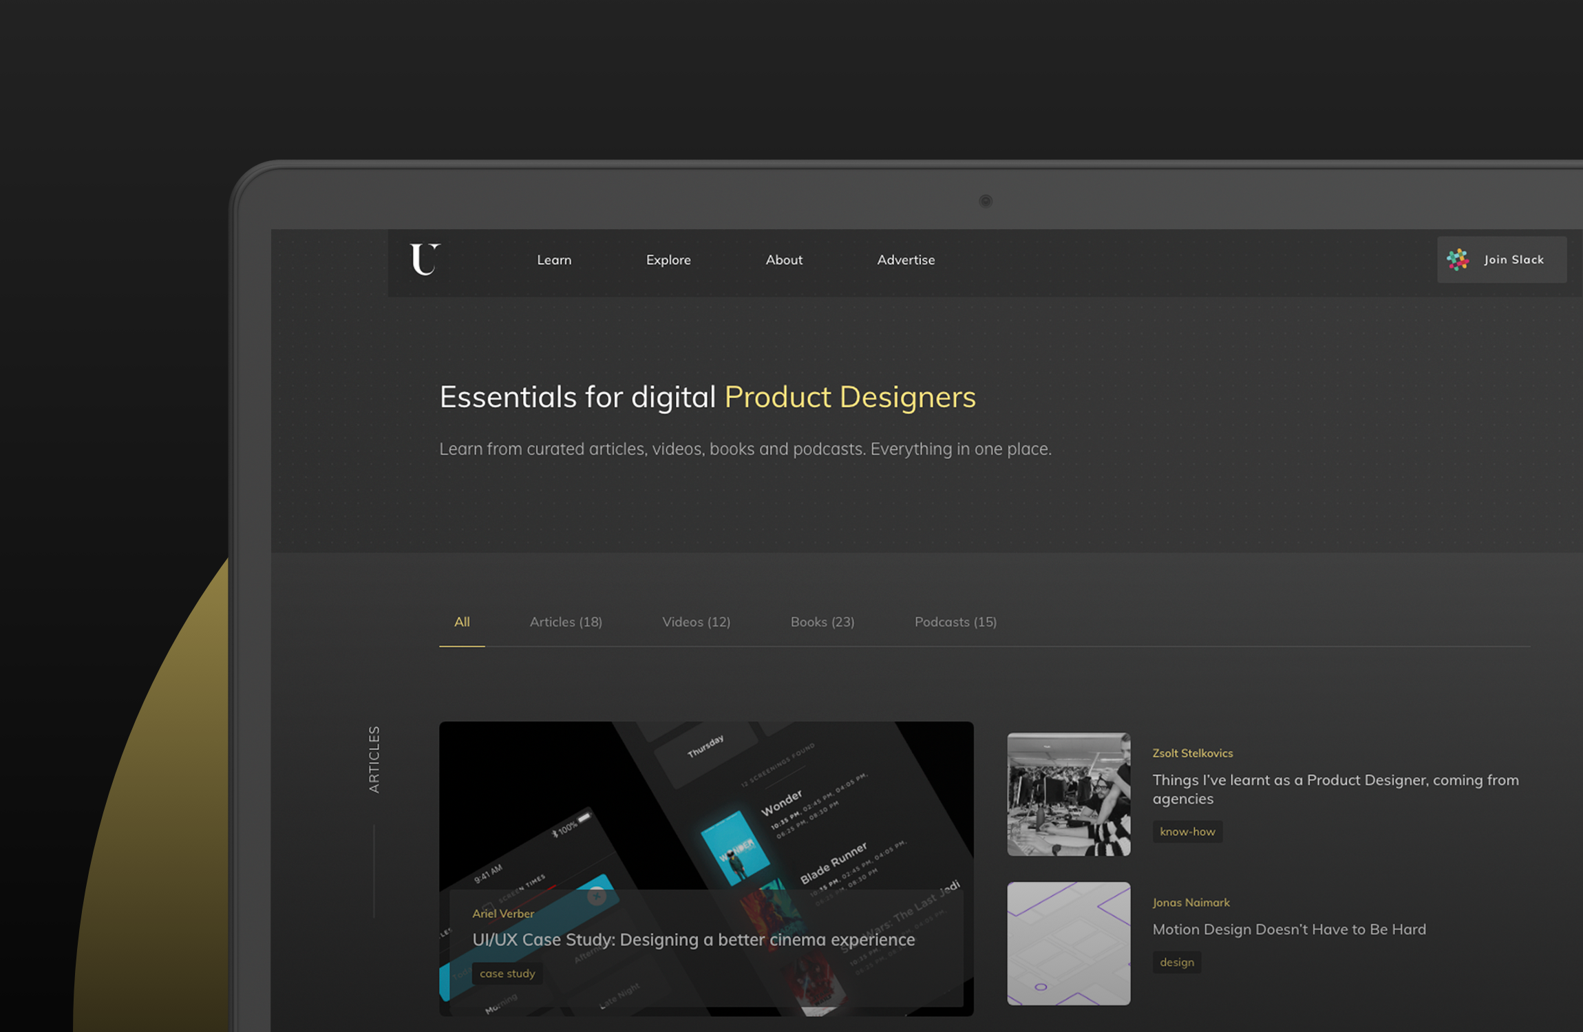This screenshot has width=1583, height=1032.
Task: Open the isometric grid thumbnail
Action: coord(1069,944)
